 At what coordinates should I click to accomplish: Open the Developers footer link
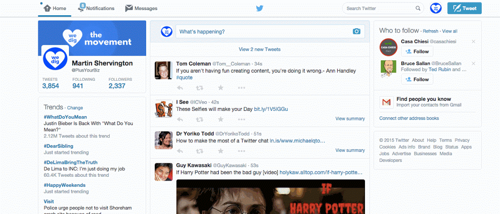pyautogui.click(x=391, y=160)
